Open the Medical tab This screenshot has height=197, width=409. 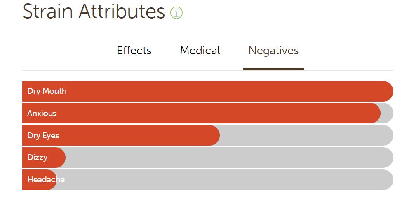coord(200,51)
